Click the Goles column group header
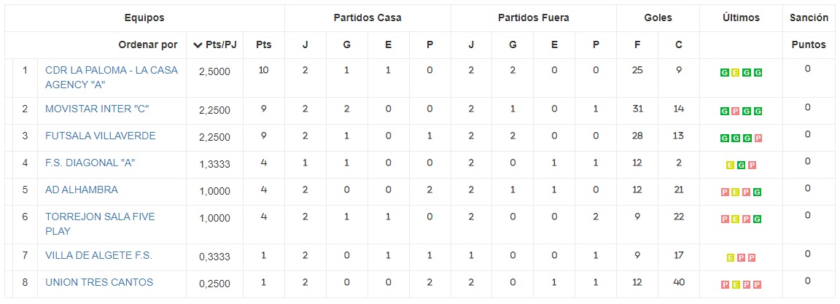The height and width of the screenshot is (304, 840). (658, 17)
